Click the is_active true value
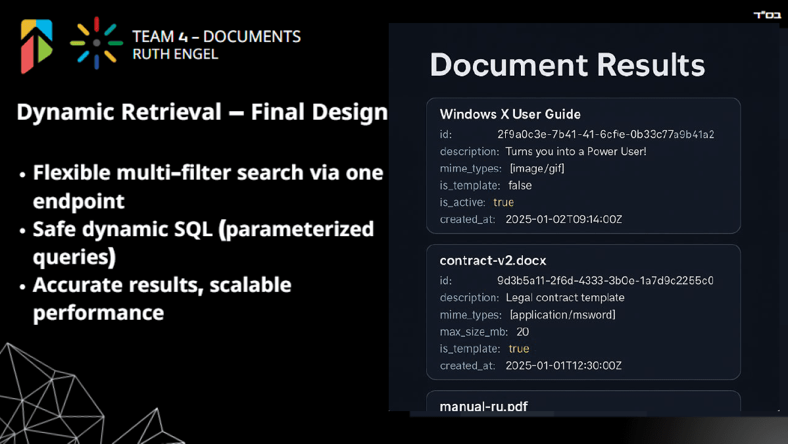 pos(503,203)
